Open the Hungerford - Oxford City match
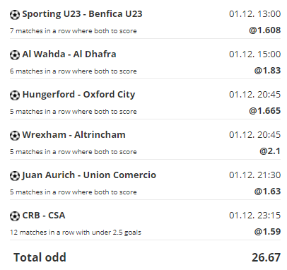Viewport: 287px width, 270px height. click(x=78, y=95)
